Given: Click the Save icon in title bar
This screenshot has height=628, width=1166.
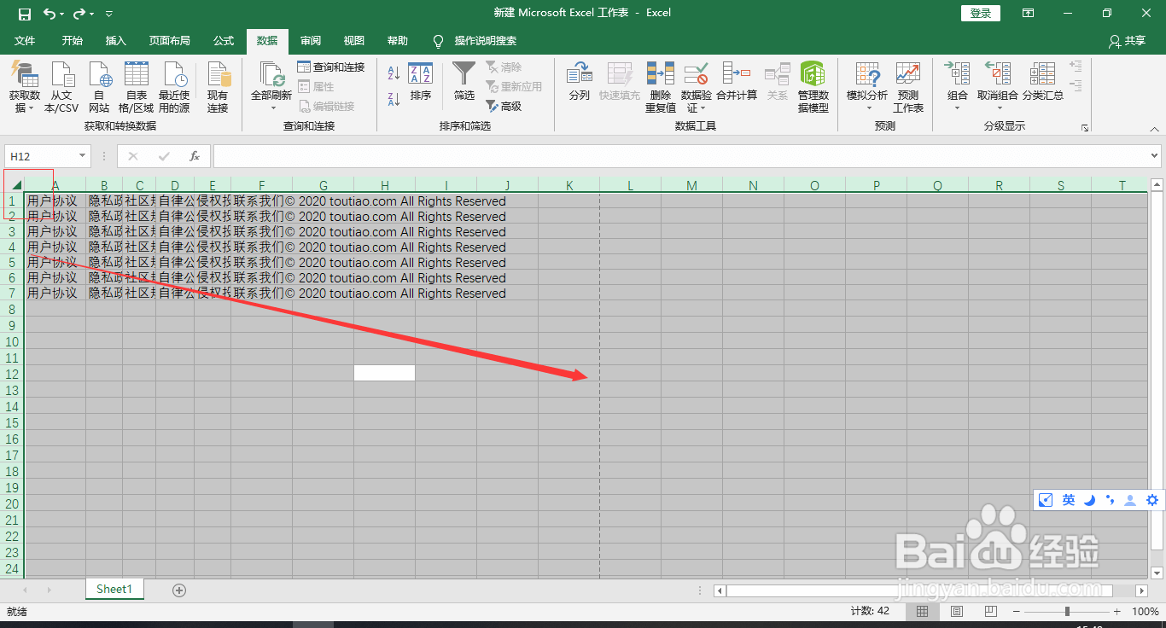Looking at the screenshot, I should 24,14.
